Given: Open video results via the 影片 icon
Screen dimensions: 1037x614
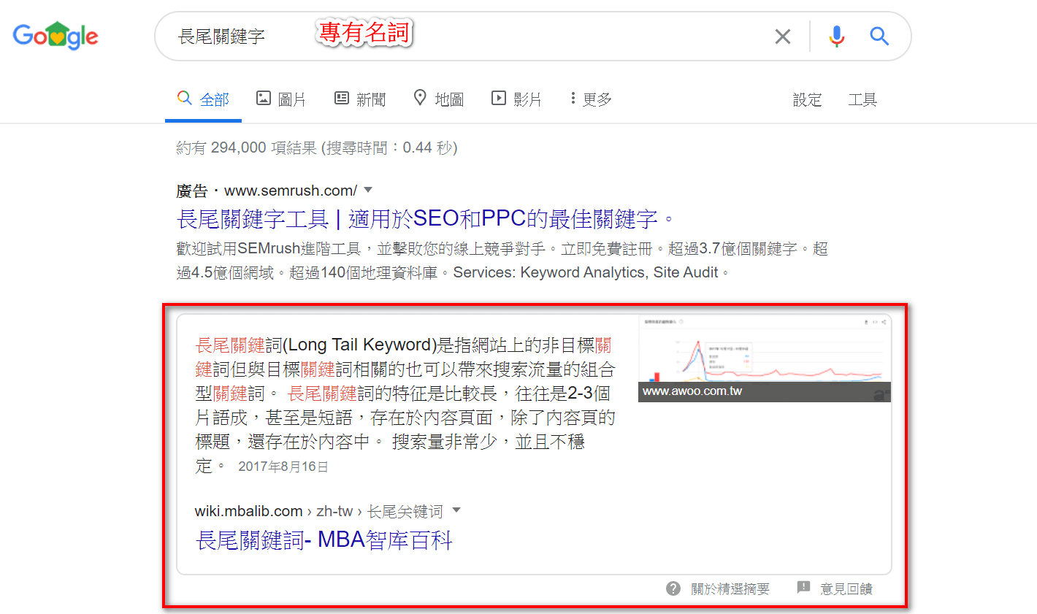Looking at the screenshot, I should [499, 99].
